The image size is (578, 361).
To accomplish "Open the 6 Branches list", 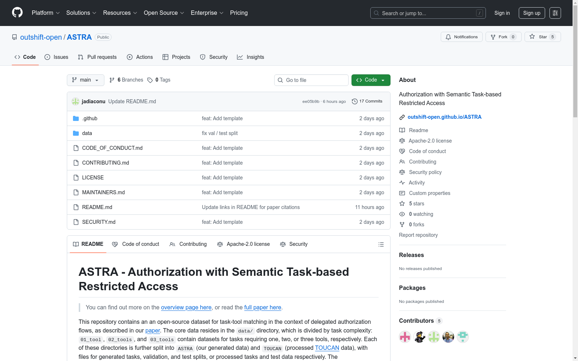I will pyautogui.click(x=126, y=80).
